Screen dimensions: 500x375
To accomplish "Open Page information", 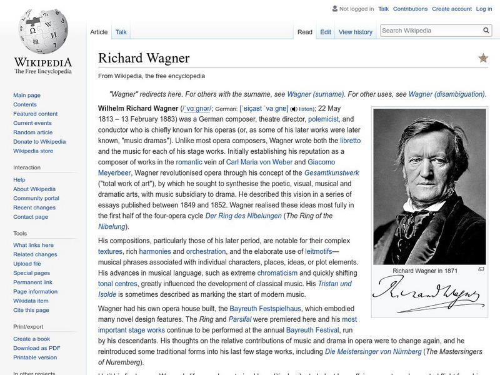I will [36, 291].
